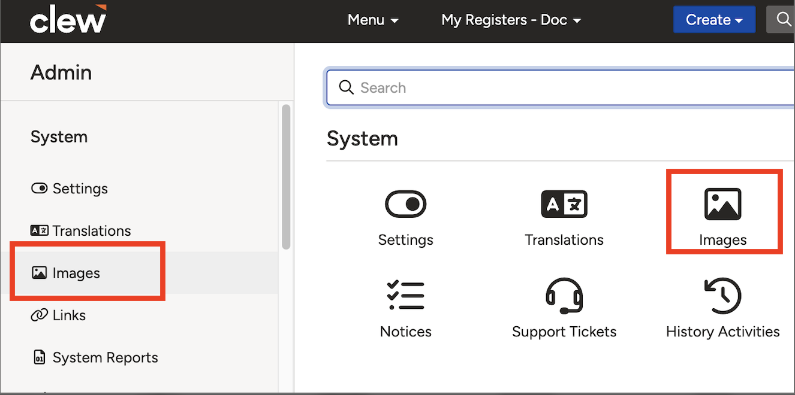
Task: Click the Images picture icon in sidebar
Action: tap(39, 273)
